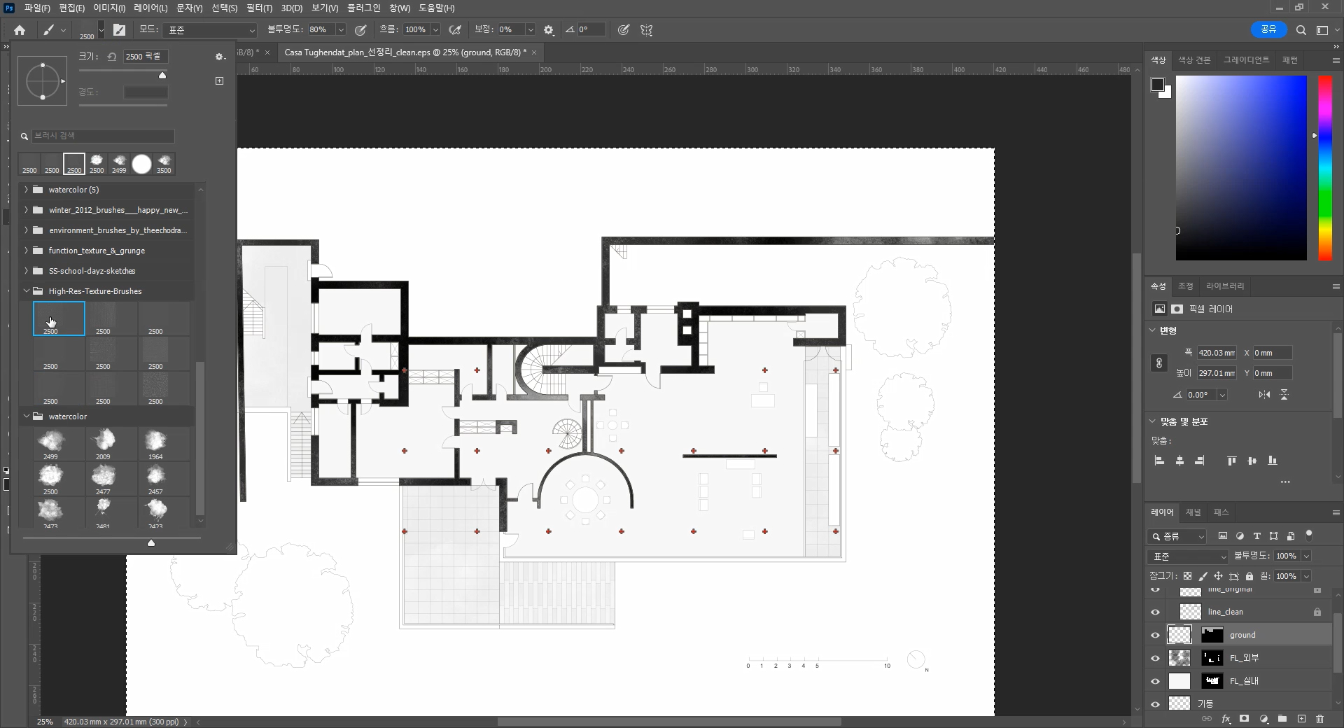Open smoothing options gear in the options bar

click(549, 30)
